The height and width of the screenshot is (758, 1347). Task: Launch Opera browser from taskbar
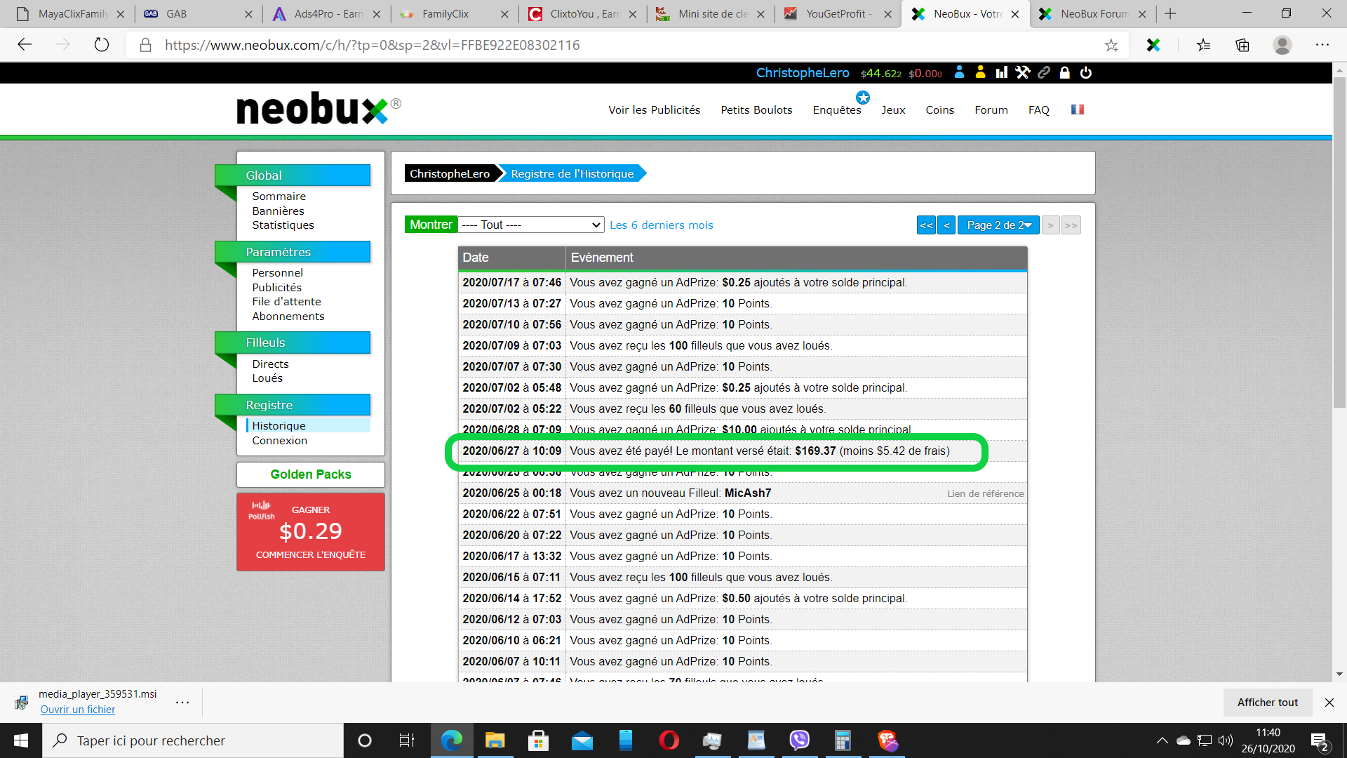point(669,740)
